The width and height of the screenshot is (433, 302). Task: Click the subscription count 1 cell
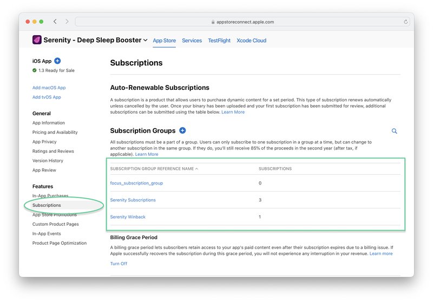pyautogui.click(x=260, y=217)
